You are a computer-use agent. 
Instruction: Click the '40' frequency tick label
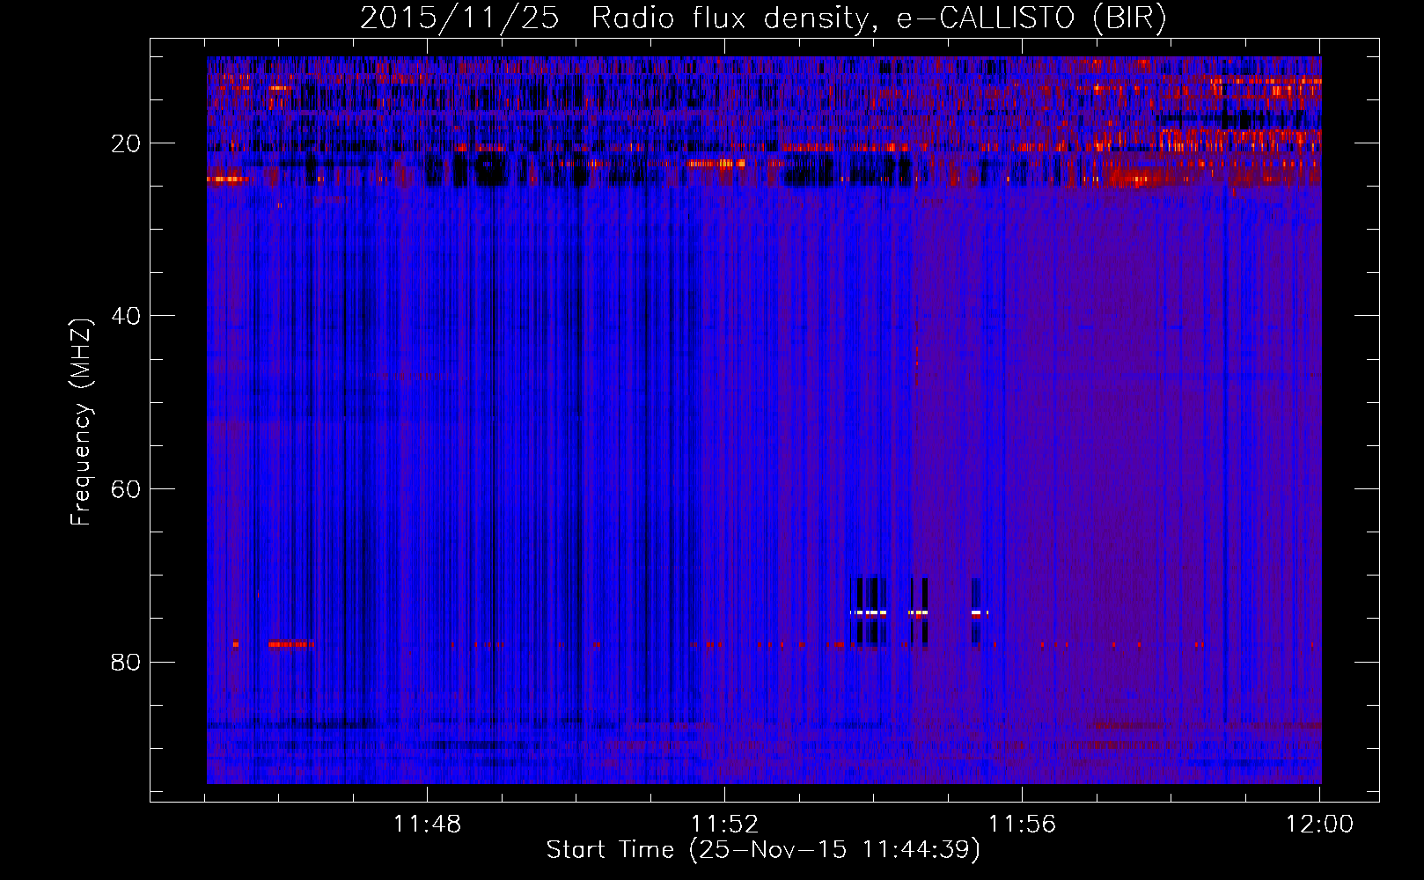pyautogui.click(x=126, y=316)
